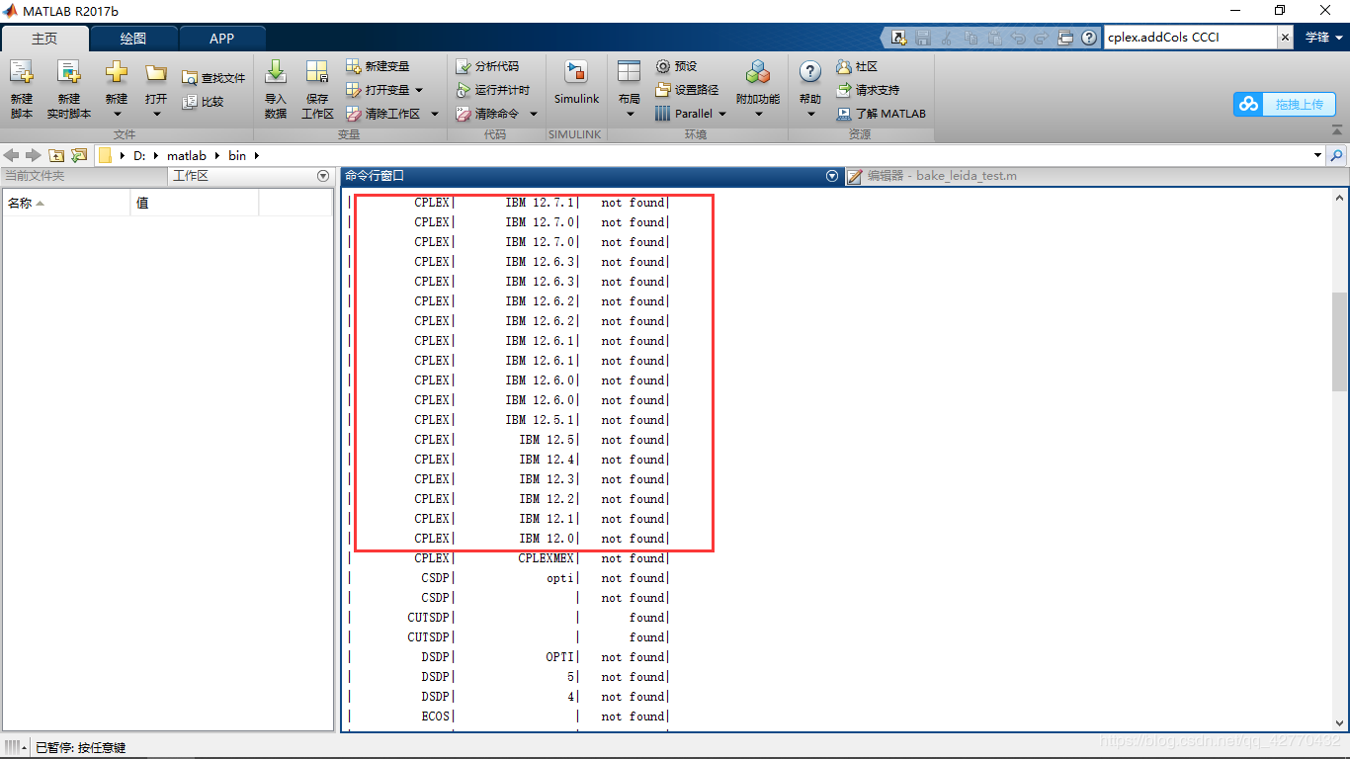
Task: Launch Simulink
Action: click(x=576, y=83)
